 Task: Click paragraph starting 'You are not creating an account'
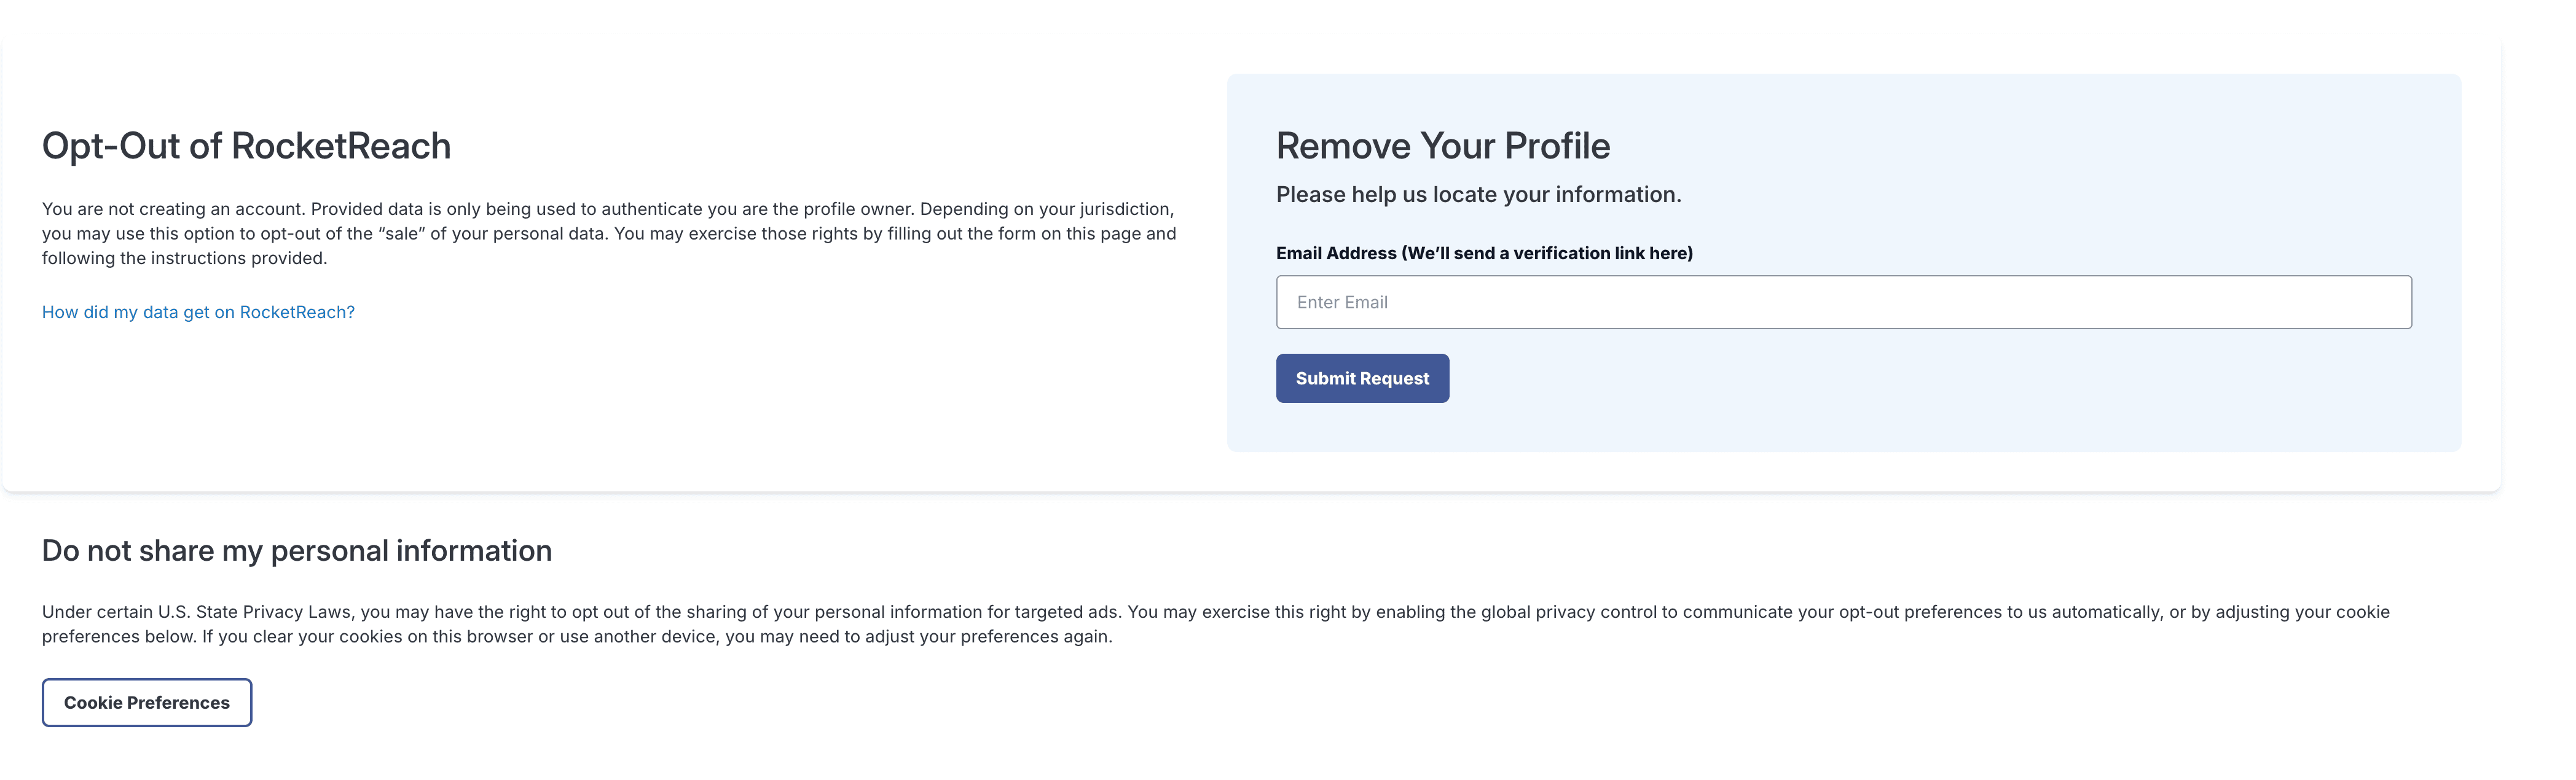[x=609, y=233]
